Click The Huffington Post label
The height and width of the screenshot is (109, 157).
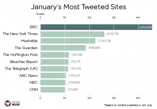click(x=20, y=55)
